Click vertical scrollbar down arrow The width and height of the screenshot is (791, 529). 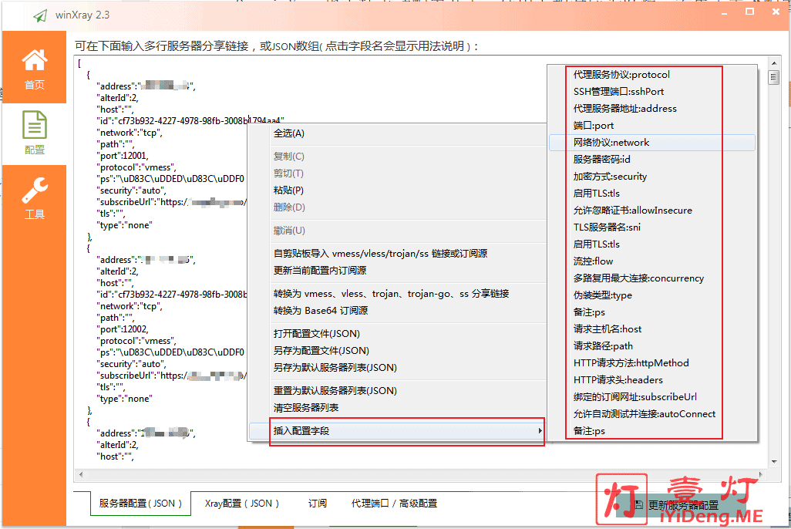point(774,461)
